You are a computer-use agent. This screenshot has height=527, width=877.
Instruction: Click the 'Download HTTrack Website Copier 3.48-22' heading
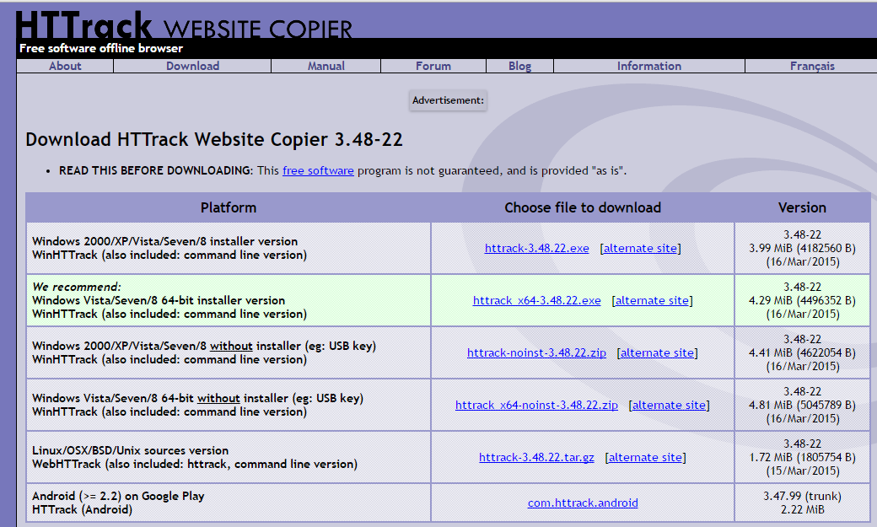pos(214,139)
